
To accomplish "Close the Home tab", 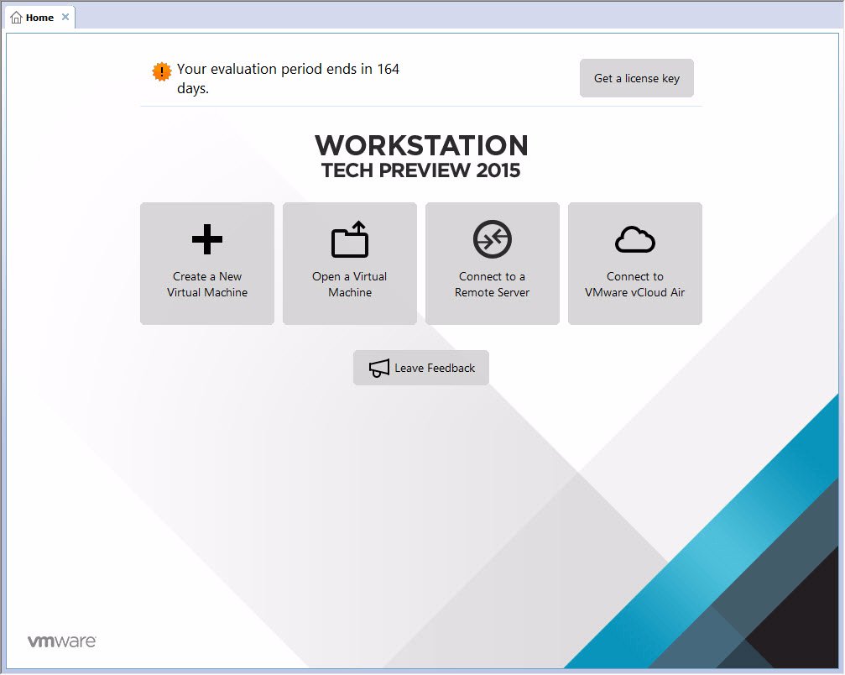I will click(65, 17).
